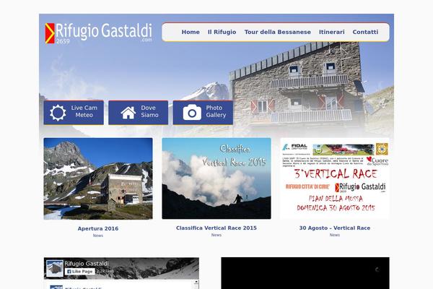Go to the Contatti menu item
The image size is (433, 289).
pyautogui.click(x=365, y=32)
